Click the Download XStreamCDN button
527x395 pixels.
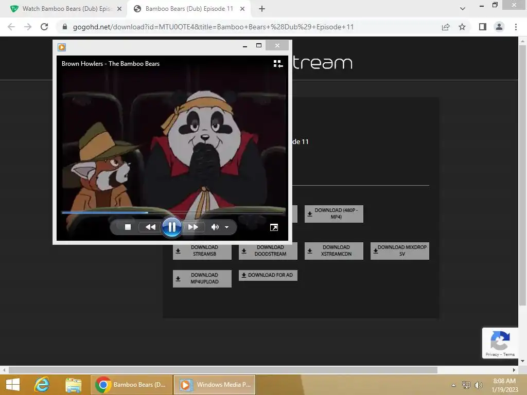click(x=333, y=250)
